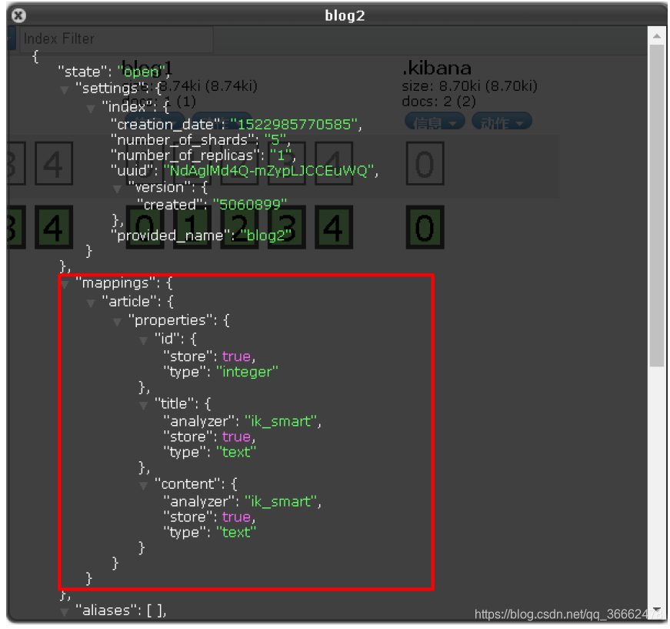Click the green shard 0 square of .kibana
670x629 pixels.
click(425, 228)
